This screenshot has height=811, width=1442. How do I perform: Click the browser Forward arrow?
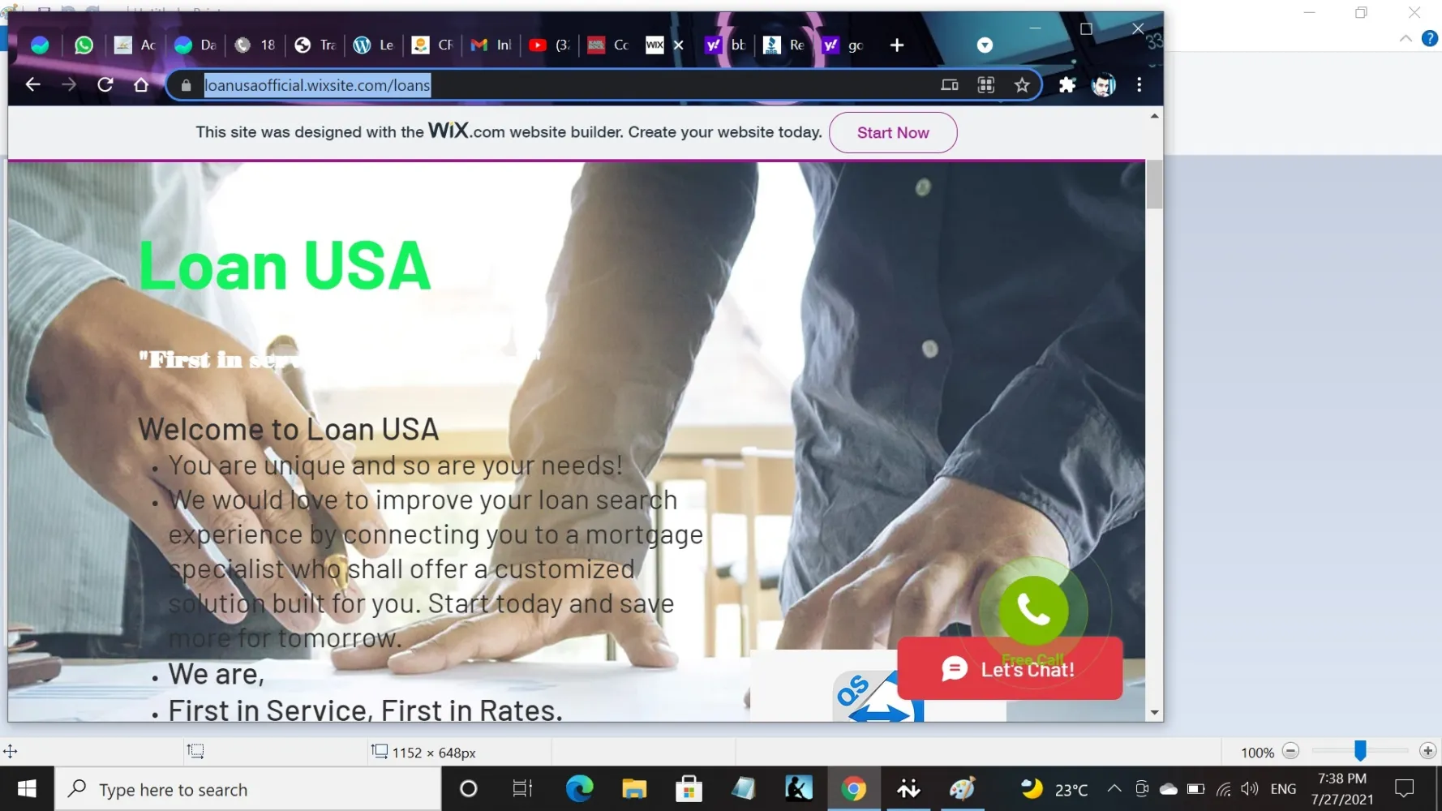[x=69, y=84]
